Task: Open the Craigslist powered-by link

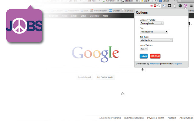Action: [x=177, y=64]
